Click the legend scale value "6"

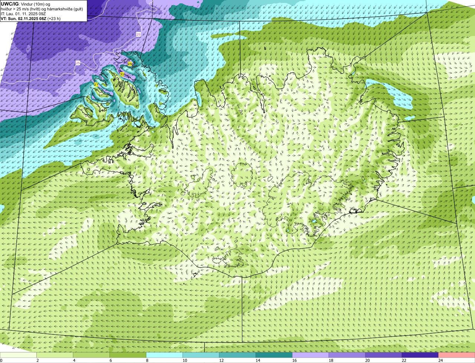tap(110, 360)
